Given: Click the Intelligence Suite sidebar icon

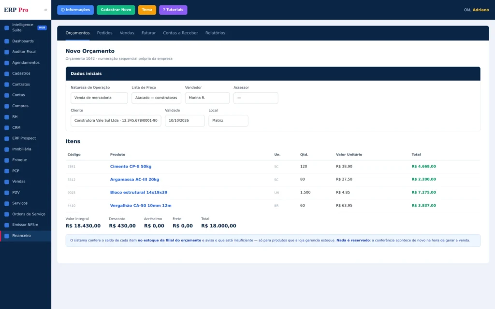Looking at the screenshot, I should pyautogui.click(x=7, y=28).
